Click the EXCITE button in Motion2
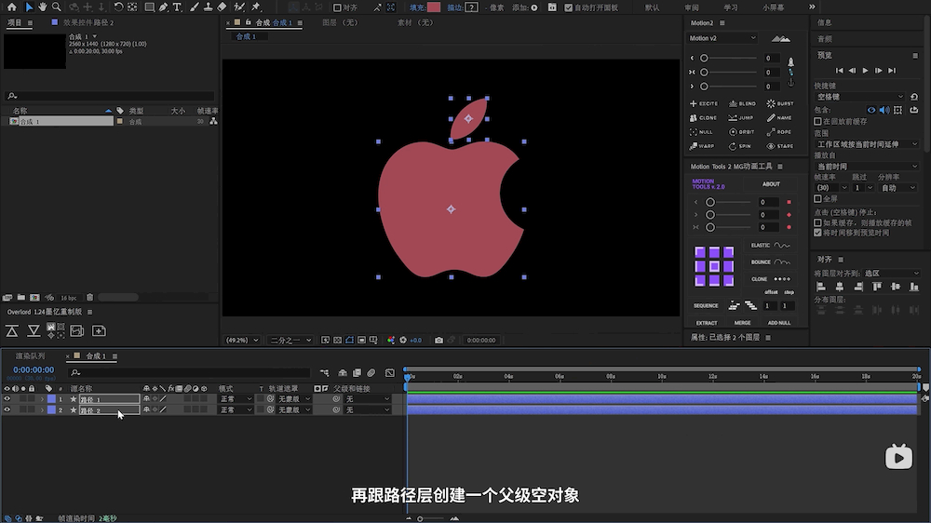Image resolution: width=931 pixels, height=523 pixels. (704, 103)
